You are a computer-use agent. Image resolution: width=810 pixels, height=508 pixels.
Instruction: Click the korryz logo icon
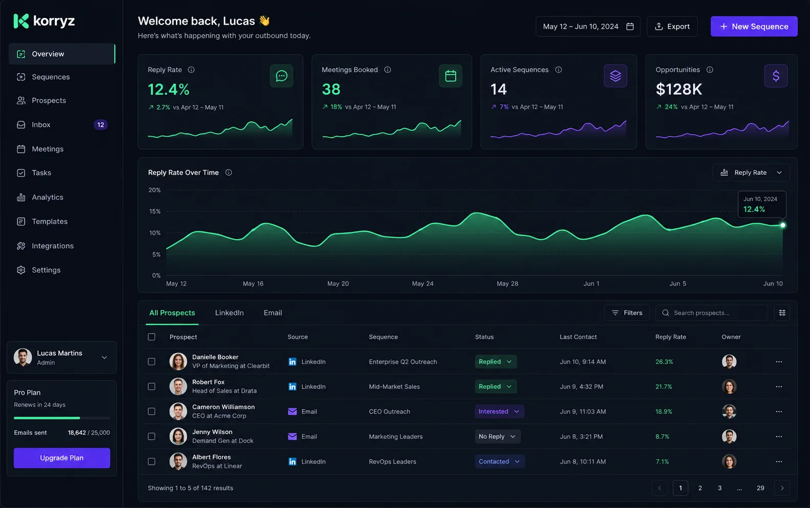tap(21, 21)
